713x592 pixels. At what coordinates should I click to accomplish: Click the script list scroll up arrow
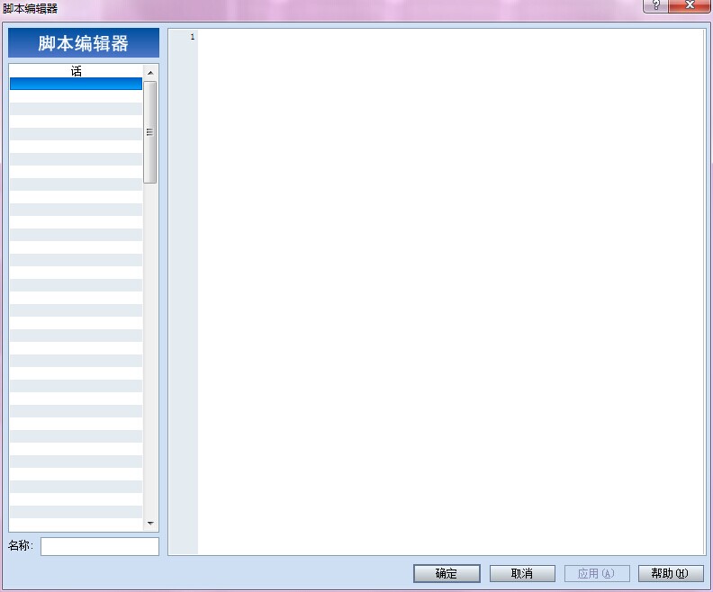(150, 73)
